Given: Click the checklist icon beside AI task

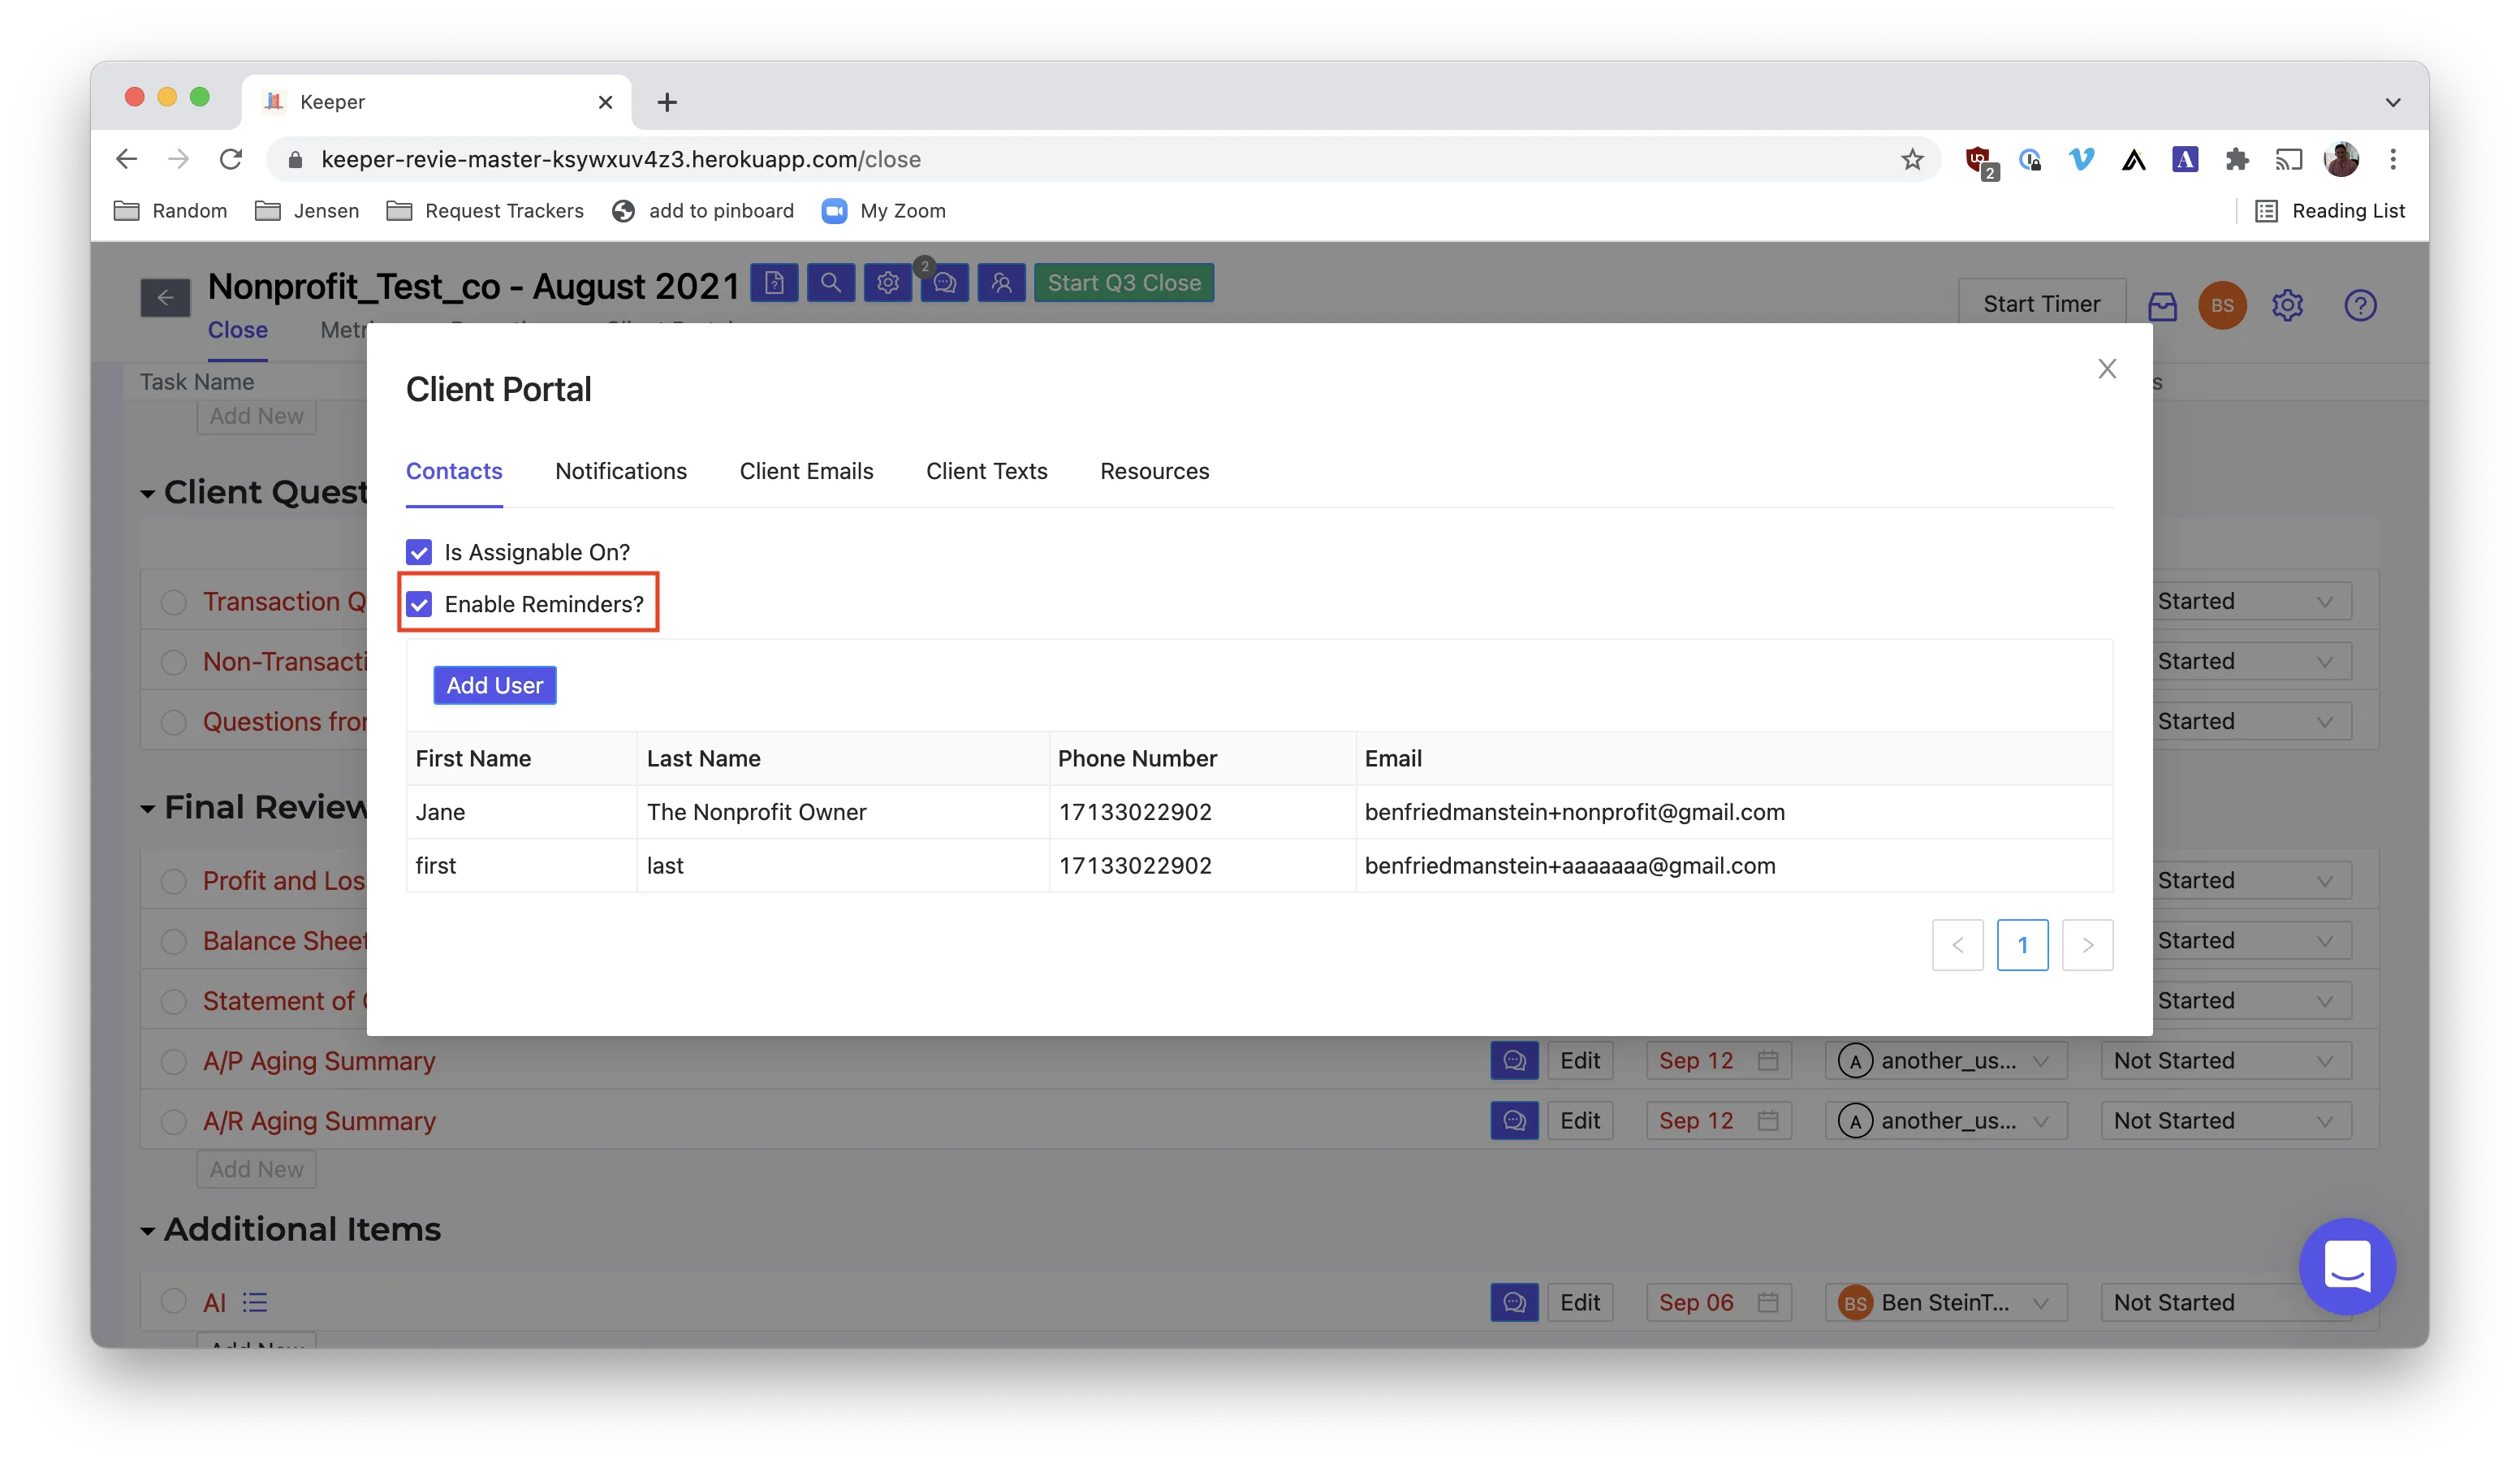Looking at the screenshot, I should click(x=255, y=1303).
